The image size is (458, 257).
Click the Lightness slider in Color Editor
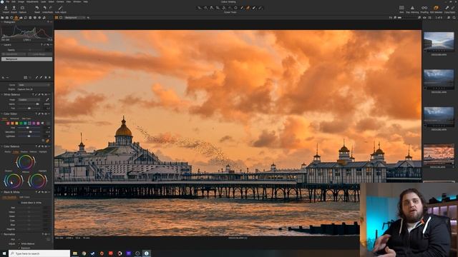(x=29, y=136)
